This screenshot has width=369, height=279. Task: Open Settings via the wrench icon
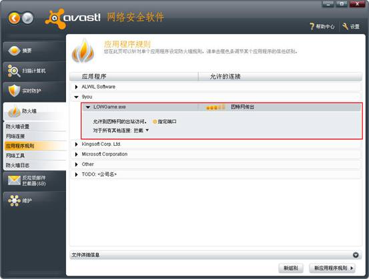[345, 27]
